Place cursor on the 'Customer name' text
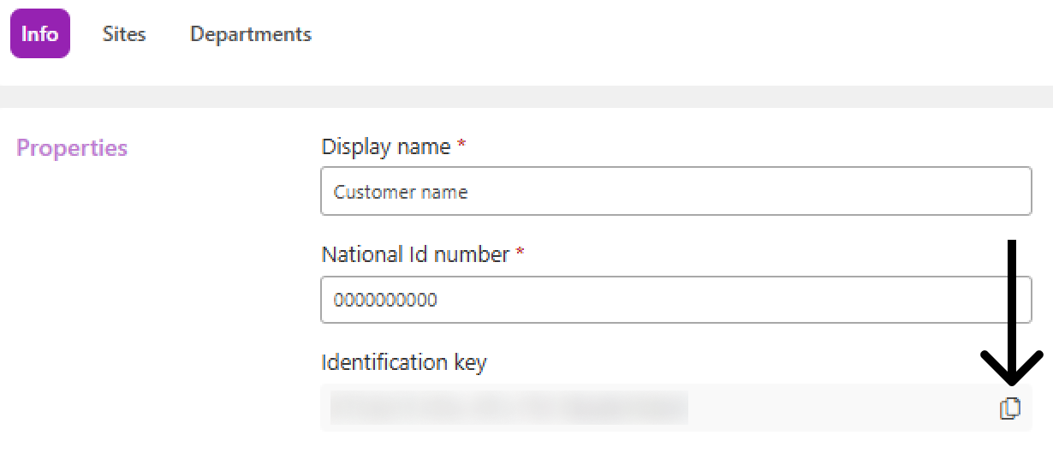This screenshot has width=1053, height=459. [401, 192]
